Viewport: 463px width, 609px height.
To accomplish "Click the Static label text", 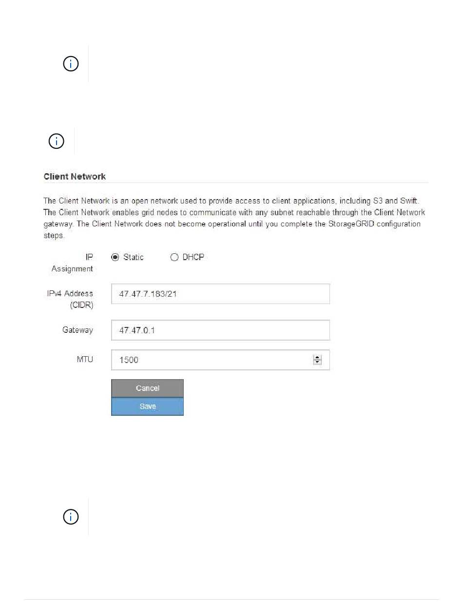I will point(133,257).
